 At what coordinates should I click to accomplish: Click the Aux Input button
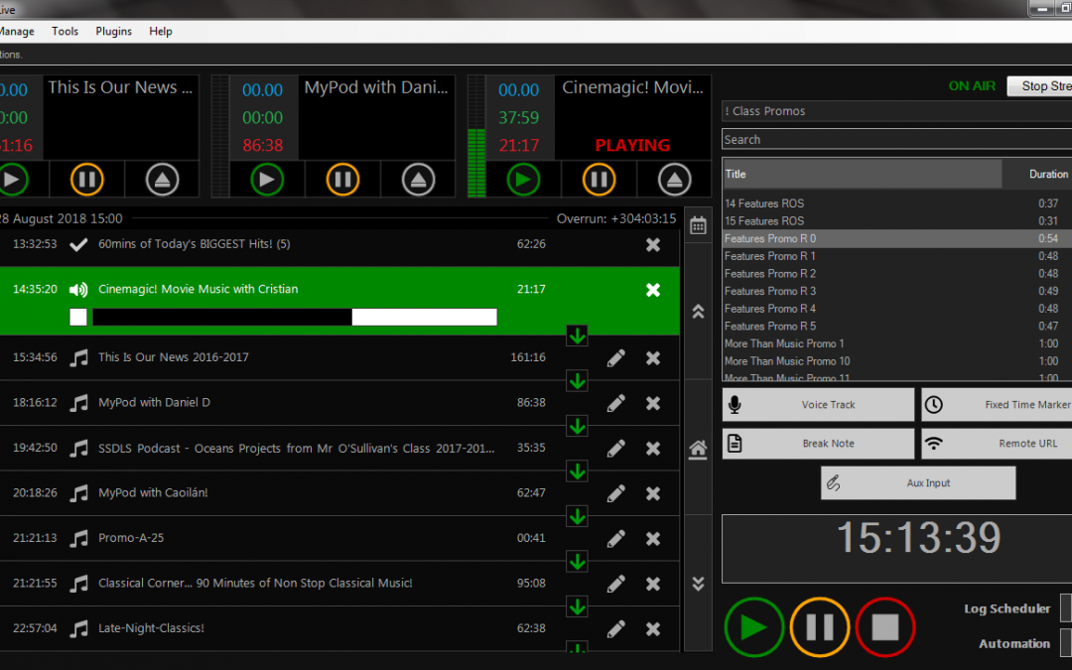pyautogui.click(x=918, y=483)
